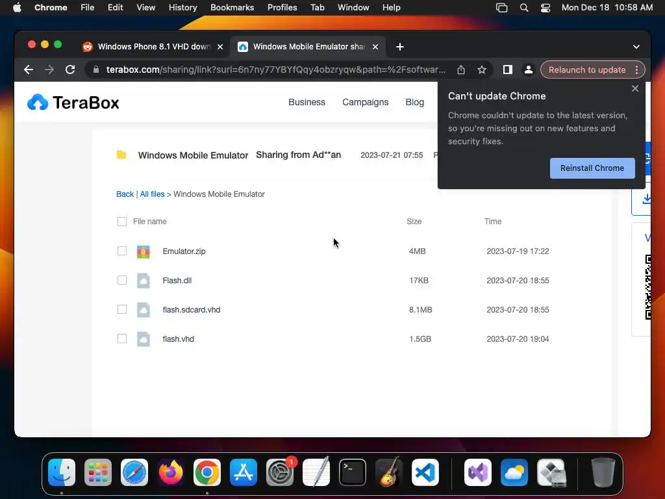Click the Flash.dll file name
665x499 pixels.
pyautogui.click(x=177, y=281)
